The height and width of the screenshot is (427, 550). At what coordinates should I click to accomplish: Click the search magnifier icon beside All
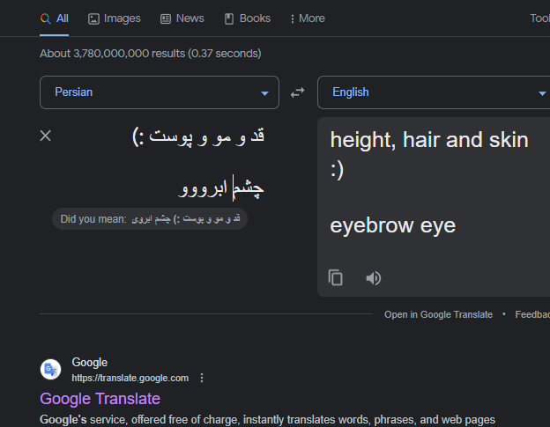45,18
